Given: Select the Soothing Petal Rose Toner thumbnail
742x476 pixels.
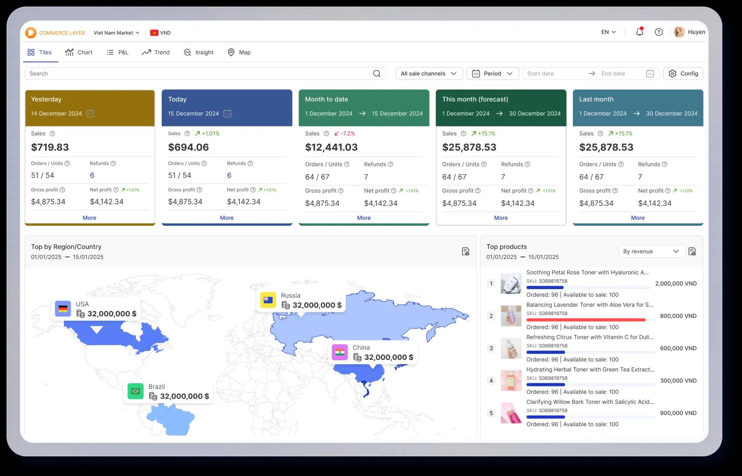Looking at the screenshot, I should coord(511,283).
